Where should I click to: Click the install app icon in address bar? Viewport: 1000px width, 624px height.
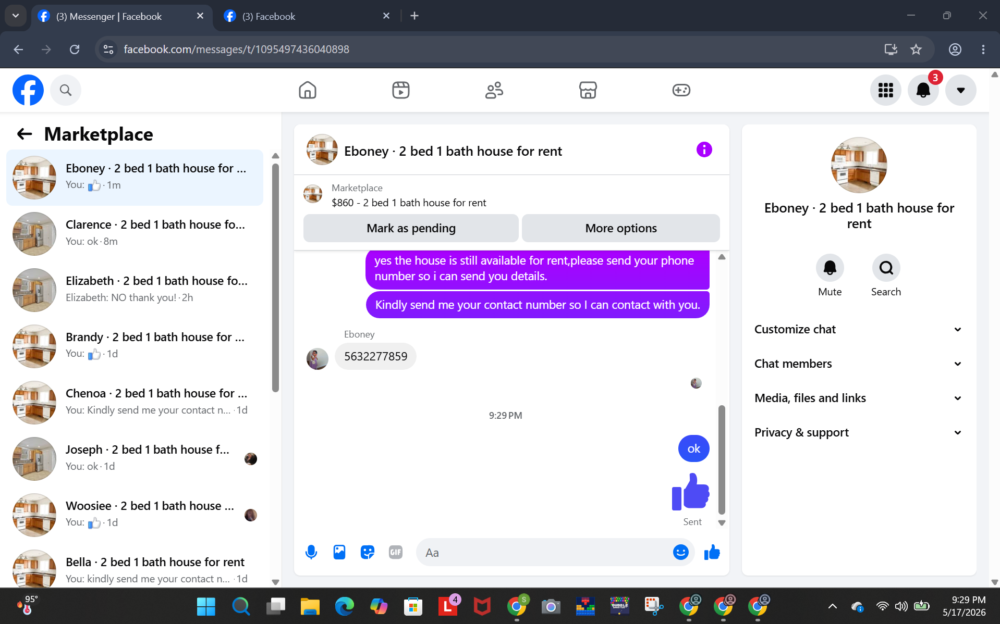click(891, 49)
